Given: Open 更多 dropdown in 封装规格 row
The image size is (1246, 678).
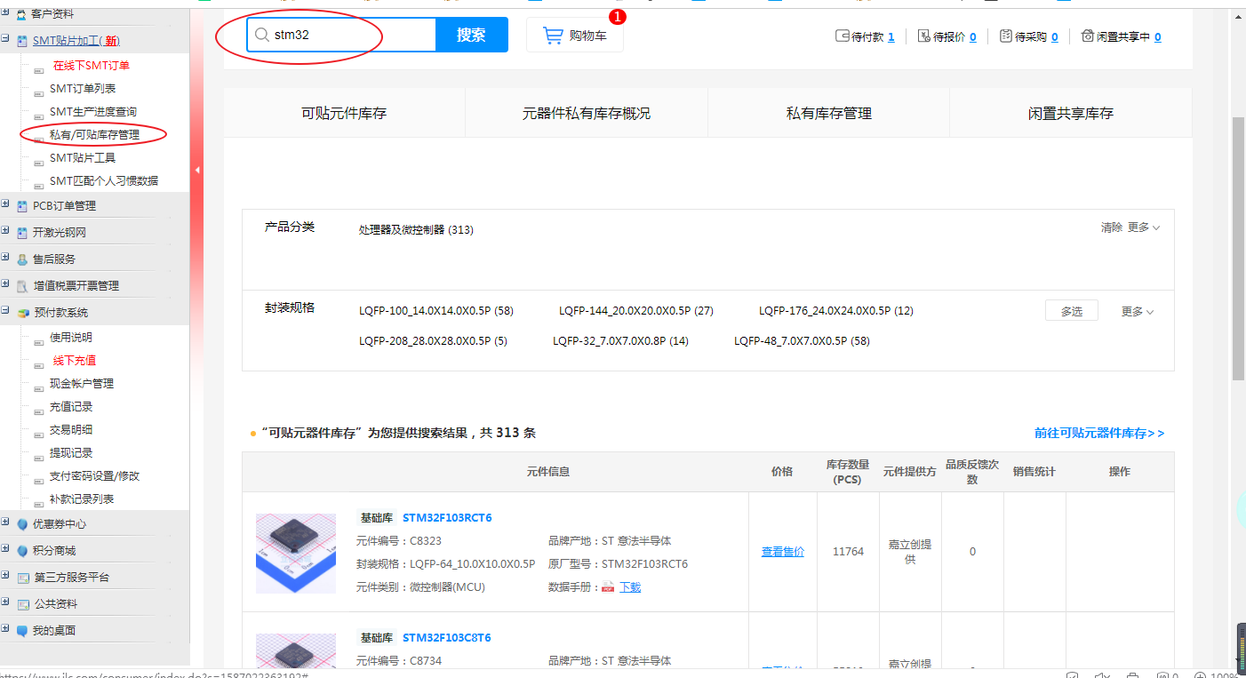Looking at the screenshot, I should (x=1137, y=312).
